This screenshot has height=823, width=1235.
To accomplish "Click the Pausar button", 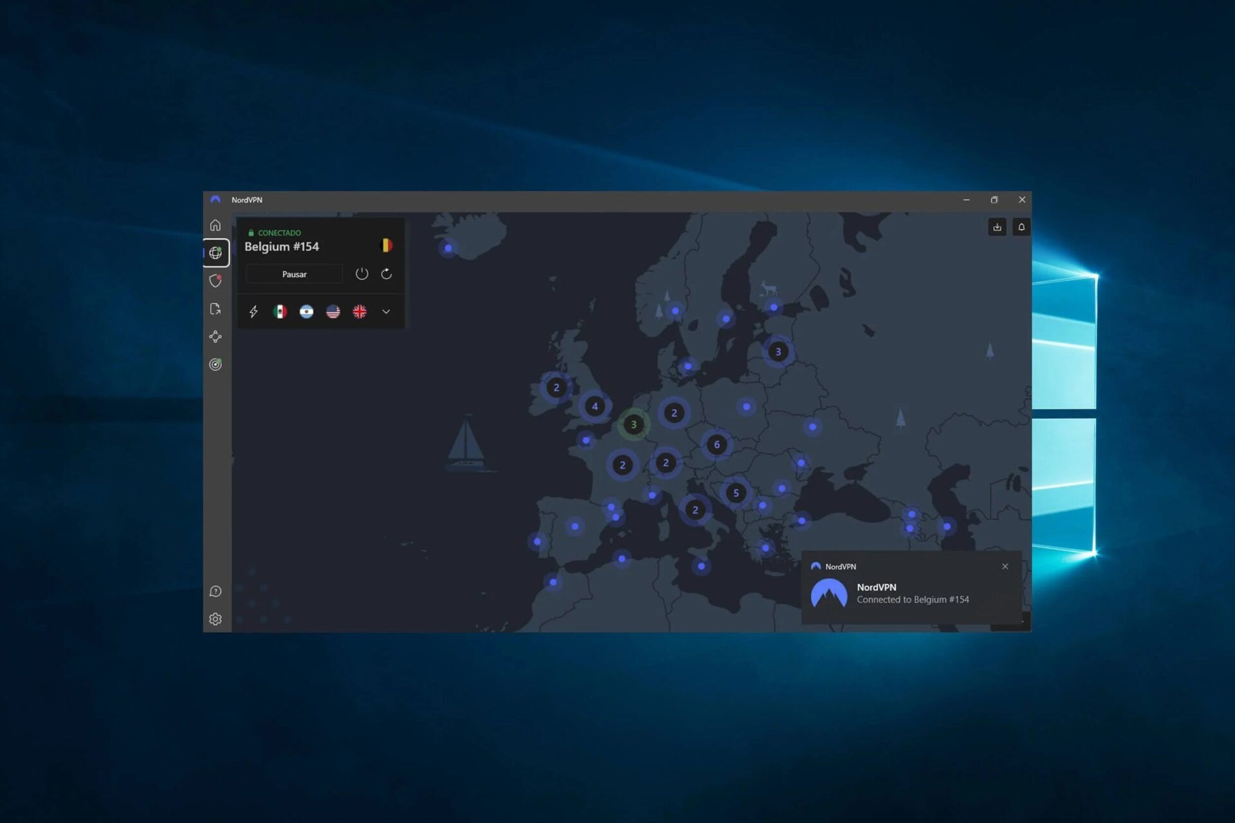I will click(x=295, y=274).
